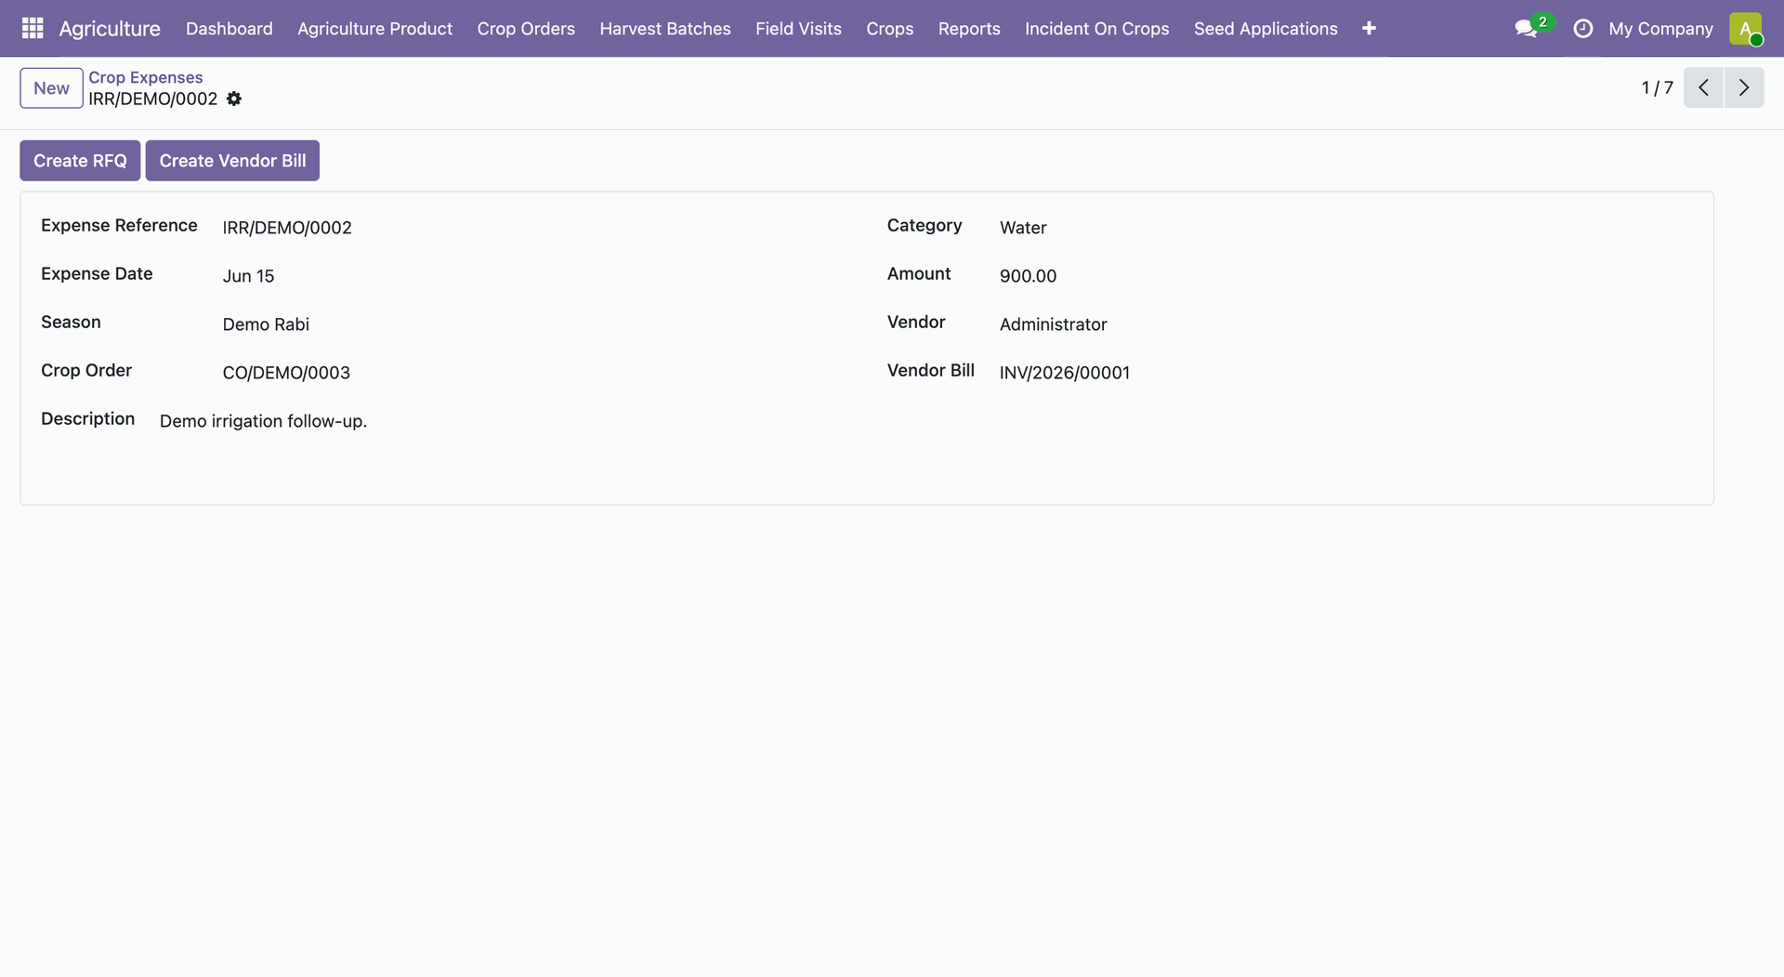The height and width of the screenshot is (977, 1784).
Task: Go back to Crop Expenses breadcrumb
Action: tap(145, 77)
